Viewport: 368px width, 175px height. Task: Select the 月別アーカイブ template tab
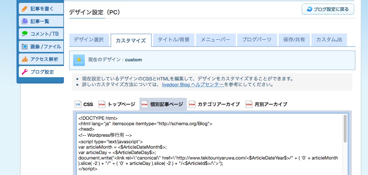266,104
